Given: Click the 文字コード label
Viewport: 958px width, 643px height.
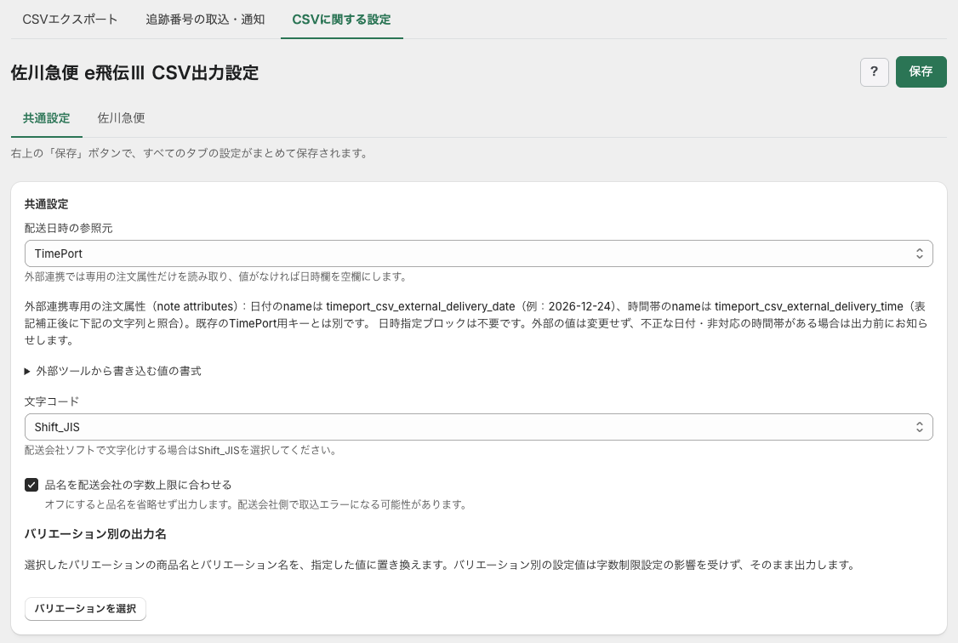Looking at the screenshot, I should pos(52,401).
